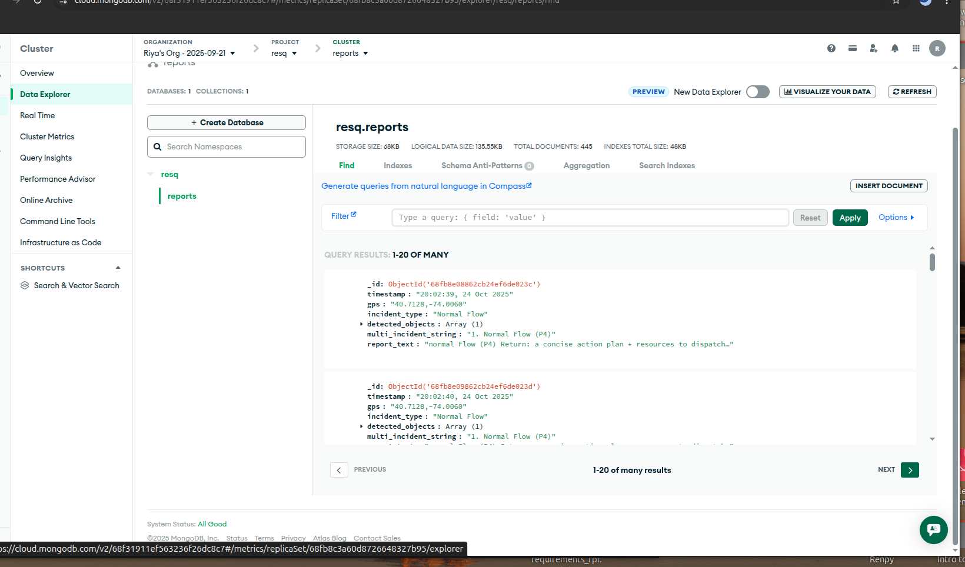Click the query filter input field

590,218
